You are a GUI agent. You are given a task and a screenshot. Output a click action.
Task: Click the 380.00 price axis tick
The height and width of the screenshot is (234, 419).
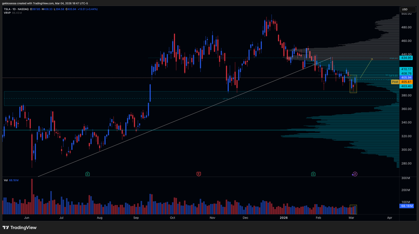pos(406,95)
